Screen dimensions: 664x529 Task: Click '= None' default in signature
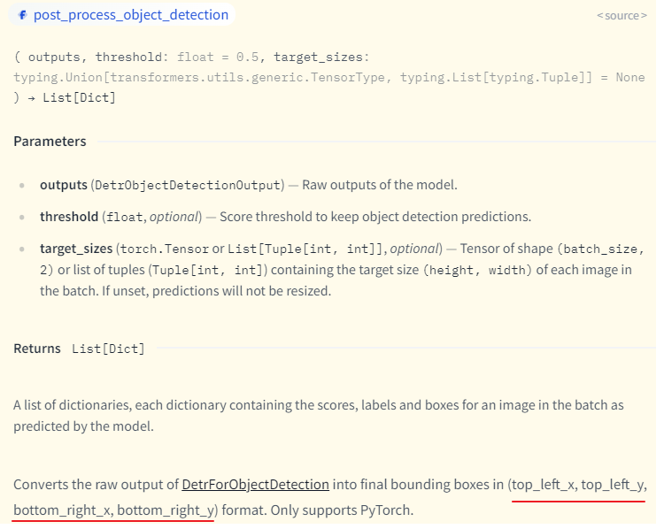[x=623, y=78]
